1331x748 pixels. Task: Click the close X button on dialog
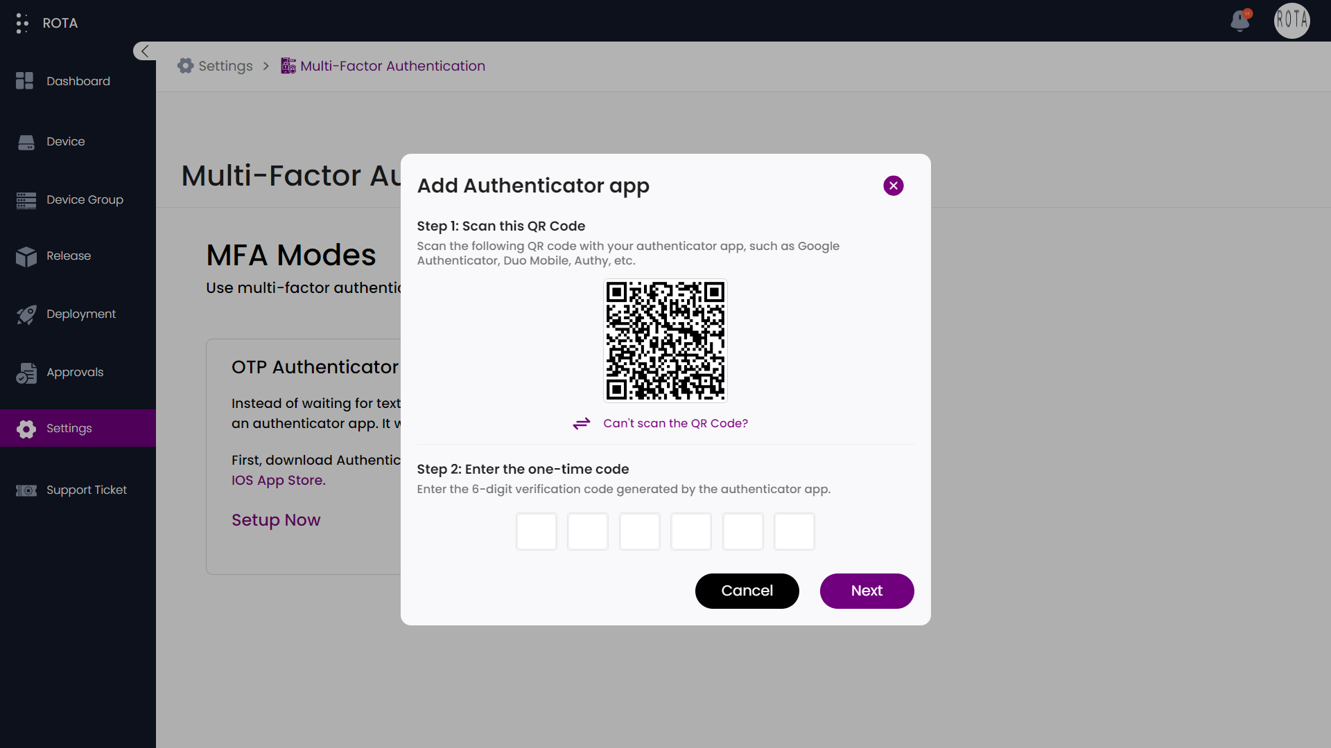893,186
